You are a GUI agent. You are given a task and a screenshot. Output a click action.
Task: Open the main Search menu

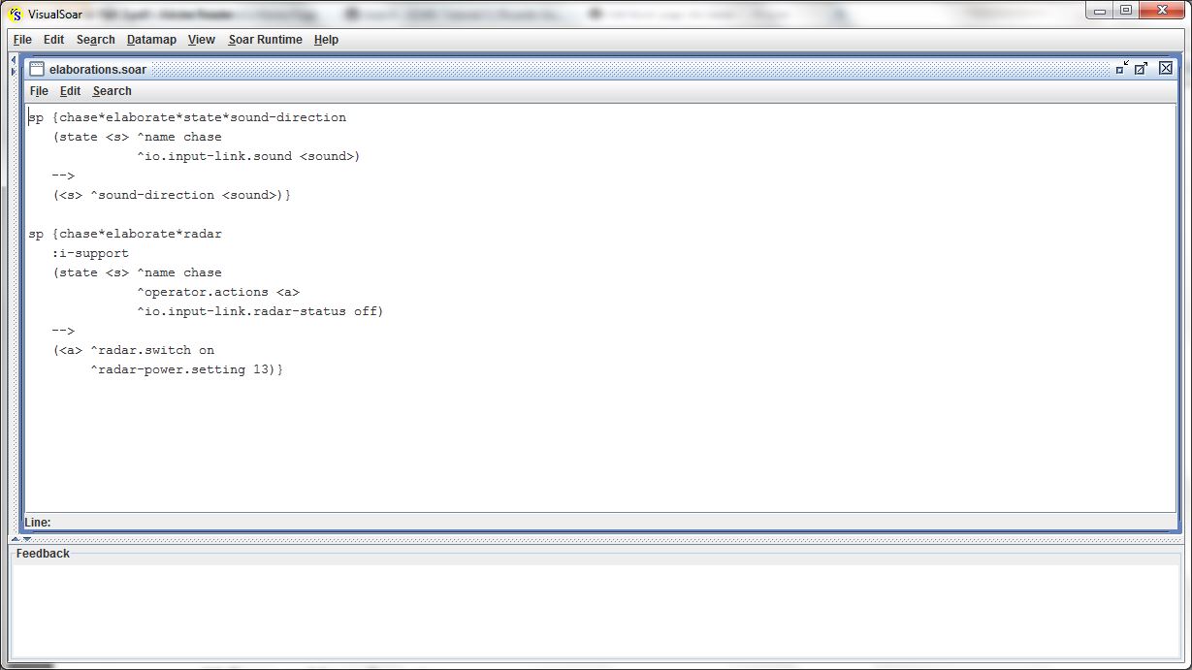click(x=95, y=40)
